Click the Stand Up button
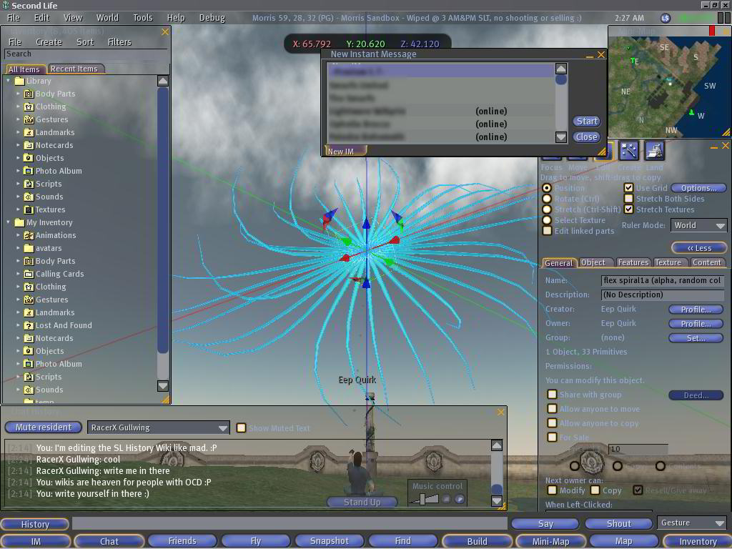 (362, 503)
